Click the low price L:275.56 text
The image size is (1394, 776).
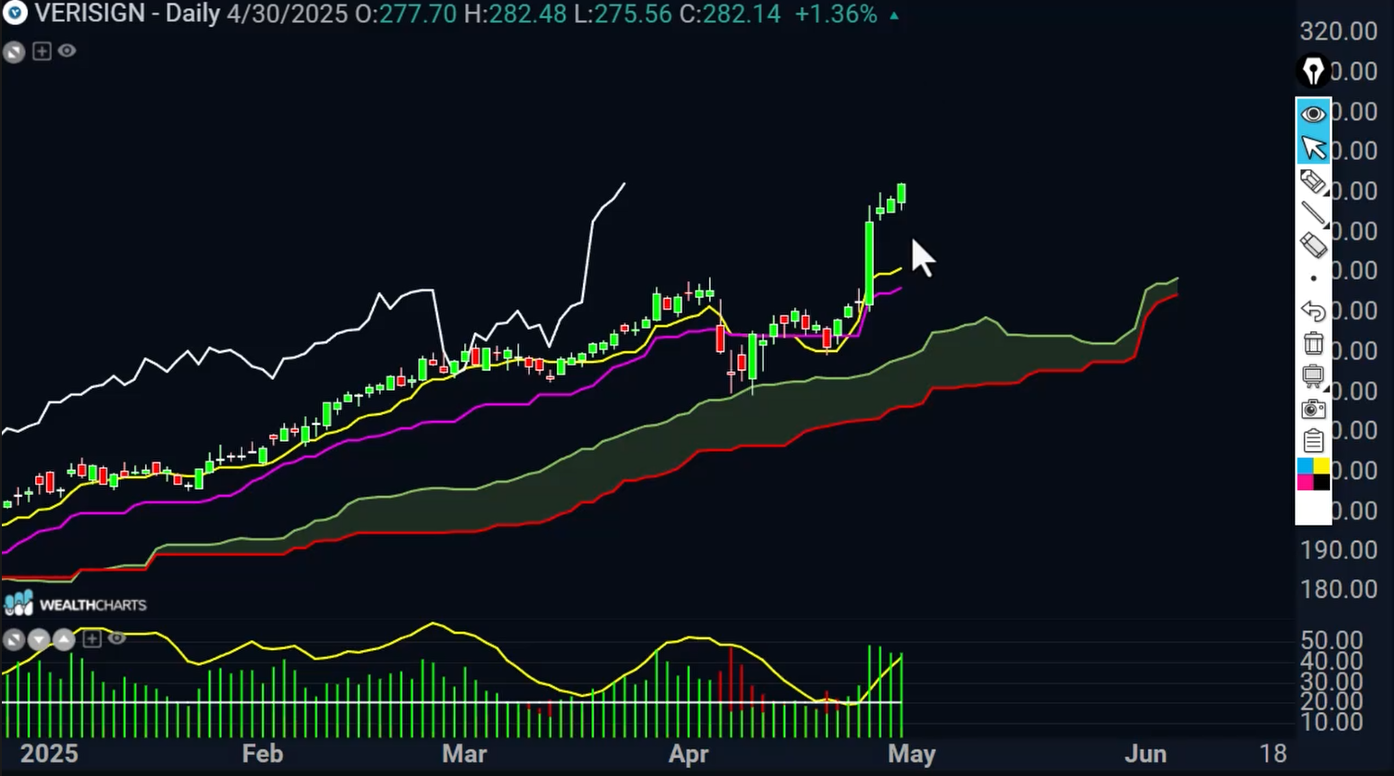click(622, 14)
